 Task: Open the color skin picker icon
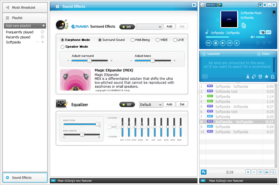pos(220,5)
